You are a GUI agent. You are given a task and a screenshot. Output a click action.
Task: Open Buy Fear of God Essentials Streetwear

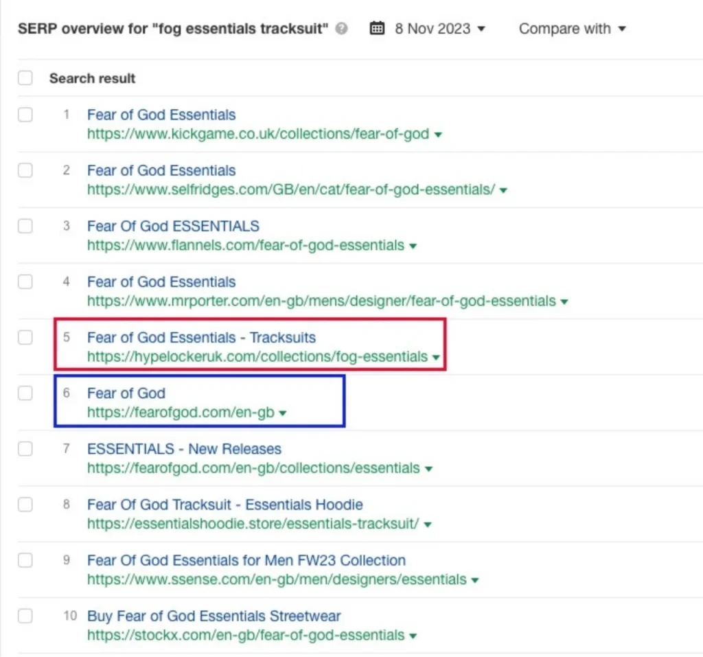(214, 616)
